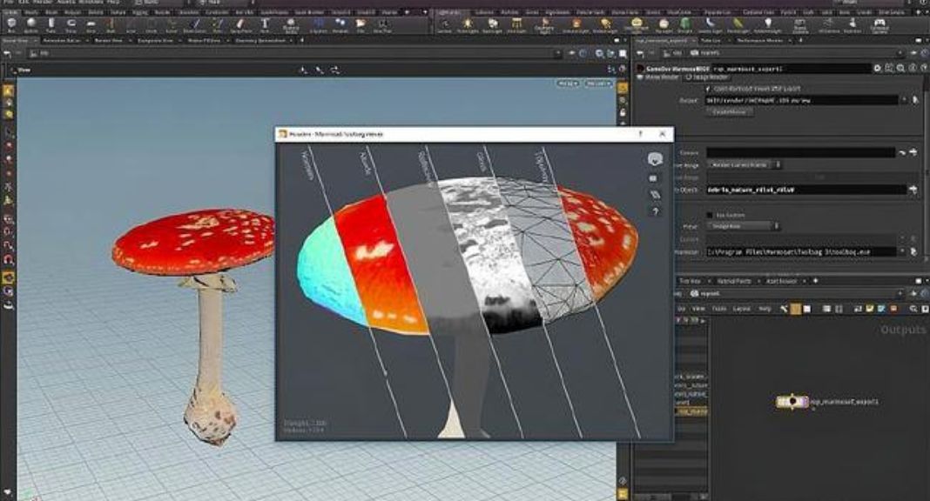The image size is (930, 501).
Task: Add a GI Light from shelf
Action: (685, 24)
